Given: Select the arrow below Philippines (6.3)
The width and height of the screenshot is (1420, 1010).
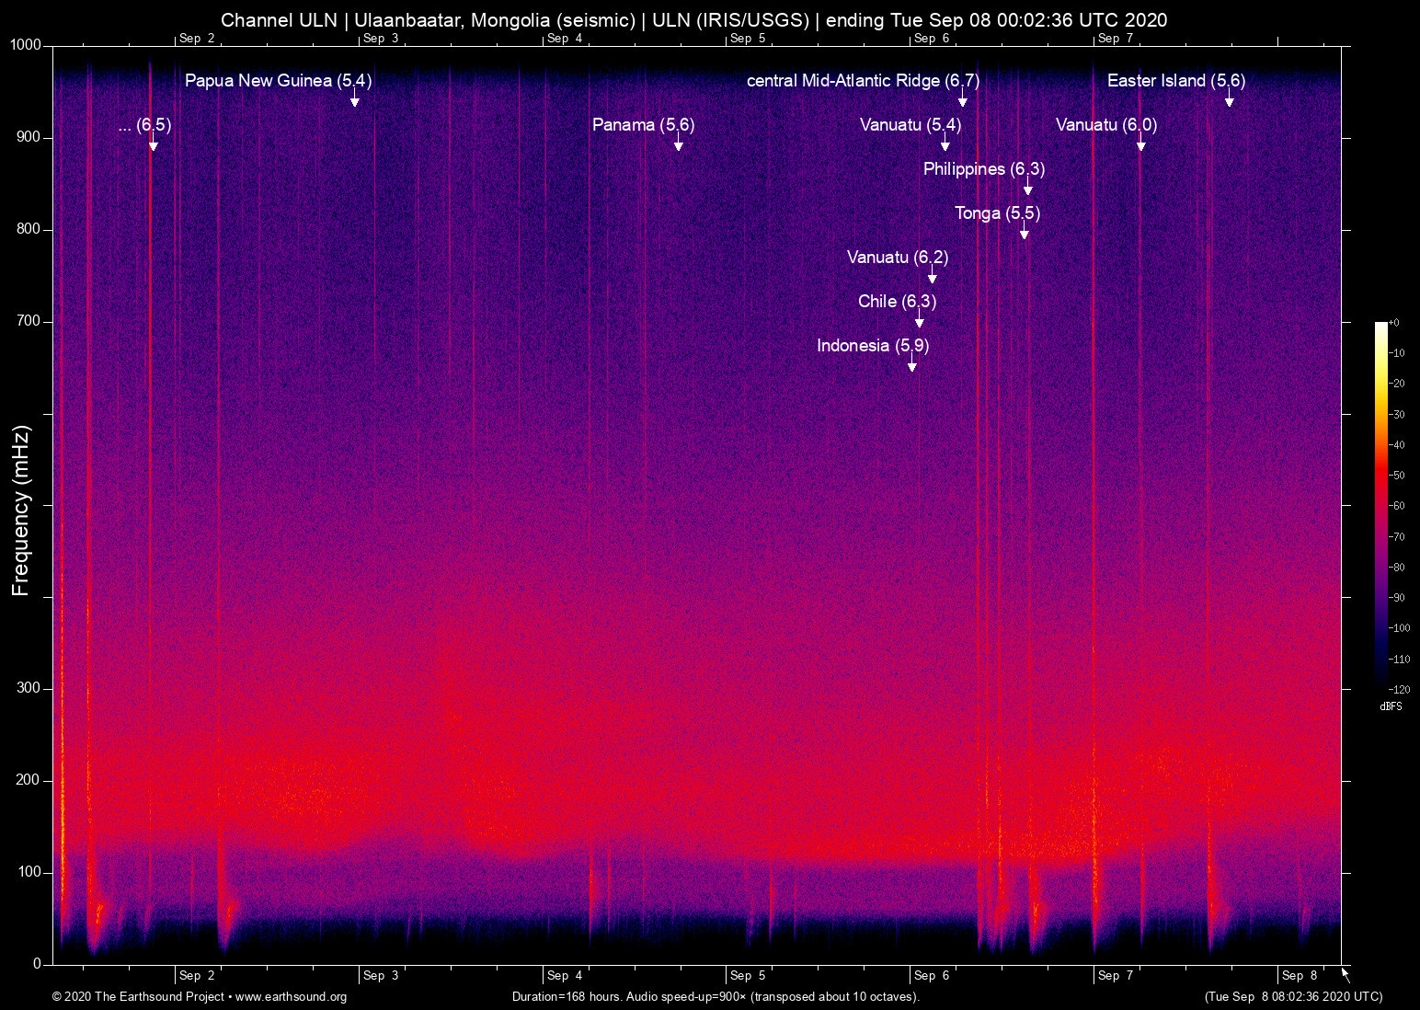Looking at the screenshot, I should point(1027,189).
